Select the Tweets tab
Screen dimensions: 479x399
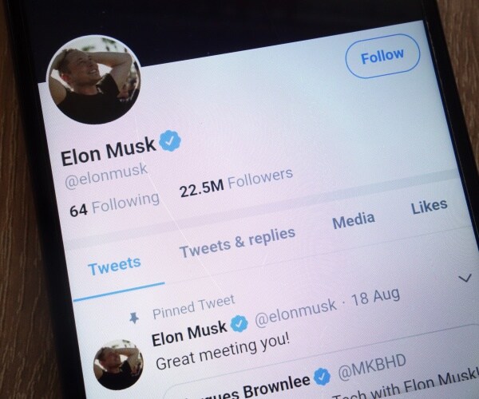[114, 267]
